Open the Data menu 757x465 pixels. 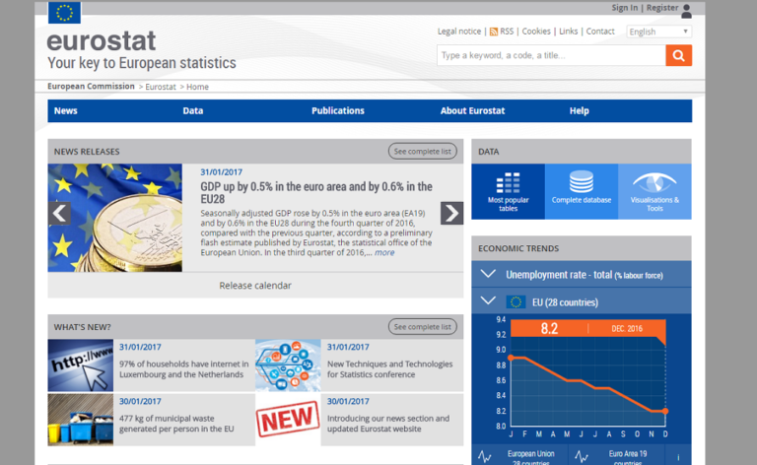pyautogui.click(x=192, y=111)
